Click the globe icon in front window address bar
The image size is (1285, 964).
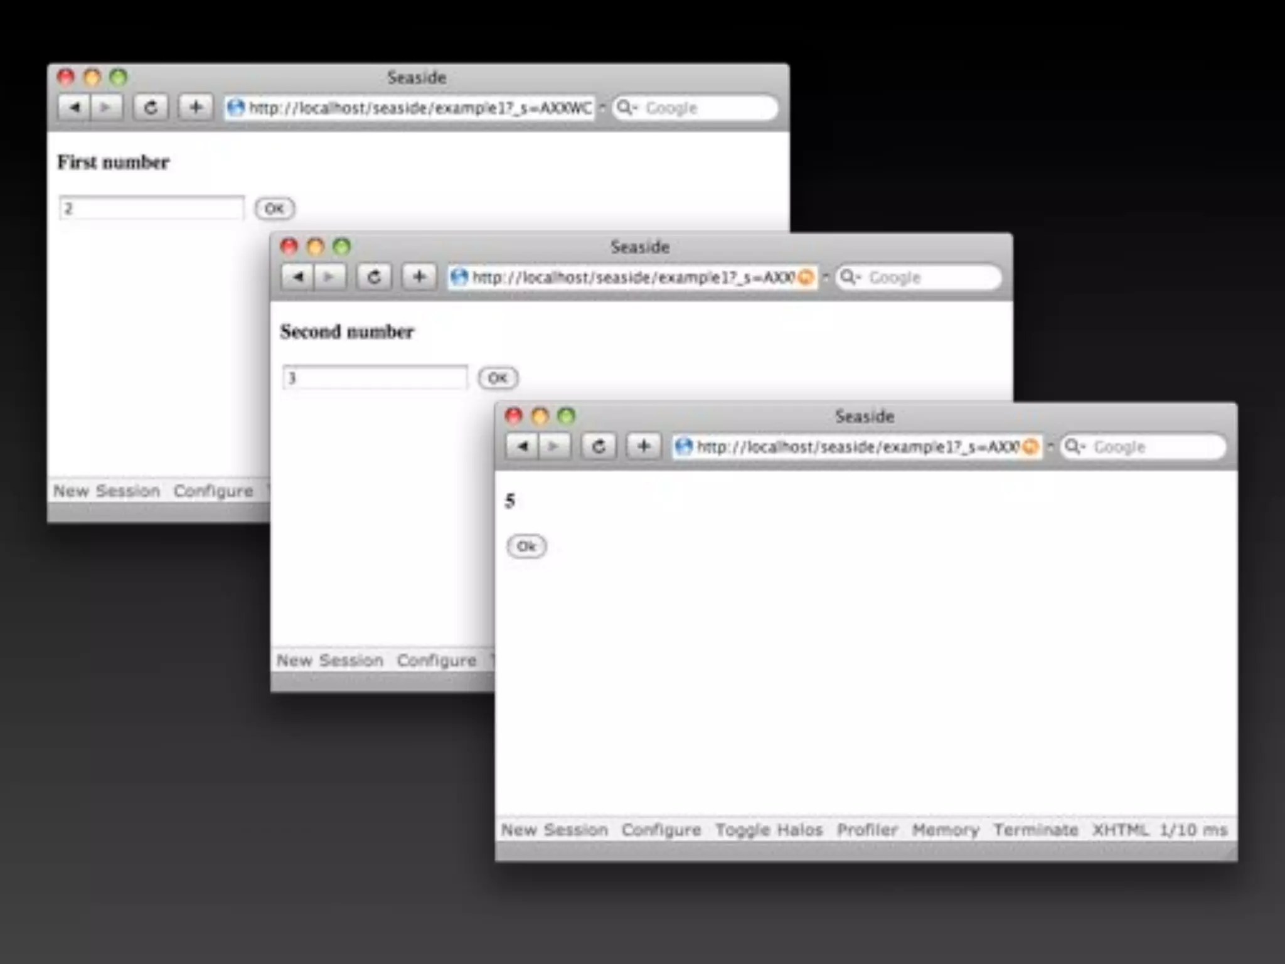tap(684, 447)
